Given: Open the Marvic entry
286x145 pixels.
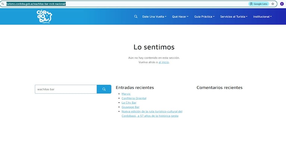Looking at the screenshot, I should coord(126,94).
